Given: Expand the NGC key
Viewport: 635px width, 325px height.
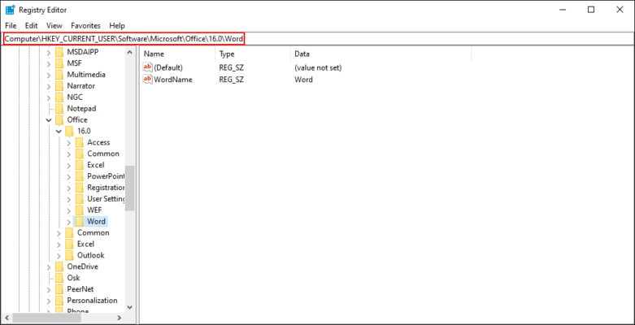Looking at the screenshot, I should point(49,97).
